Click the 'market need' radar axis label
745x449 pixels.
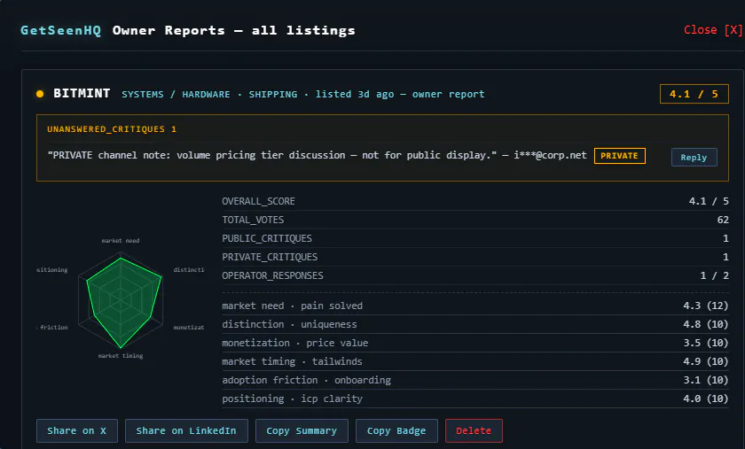tap(121, 241)
